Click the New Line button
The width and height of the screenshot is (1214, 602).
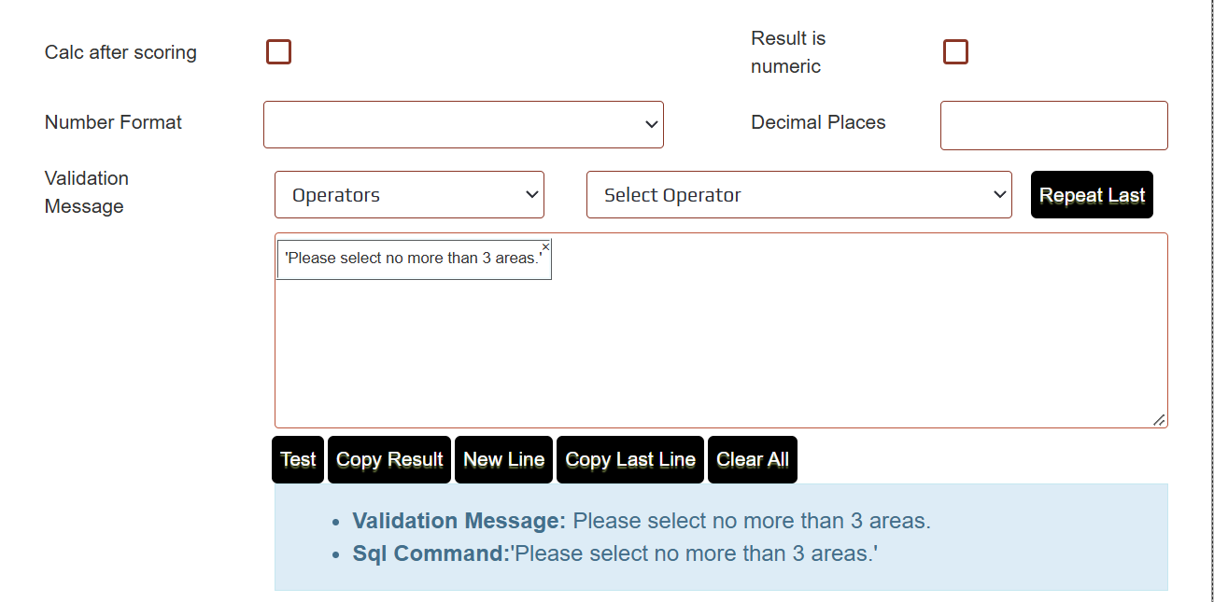point(503,459)
